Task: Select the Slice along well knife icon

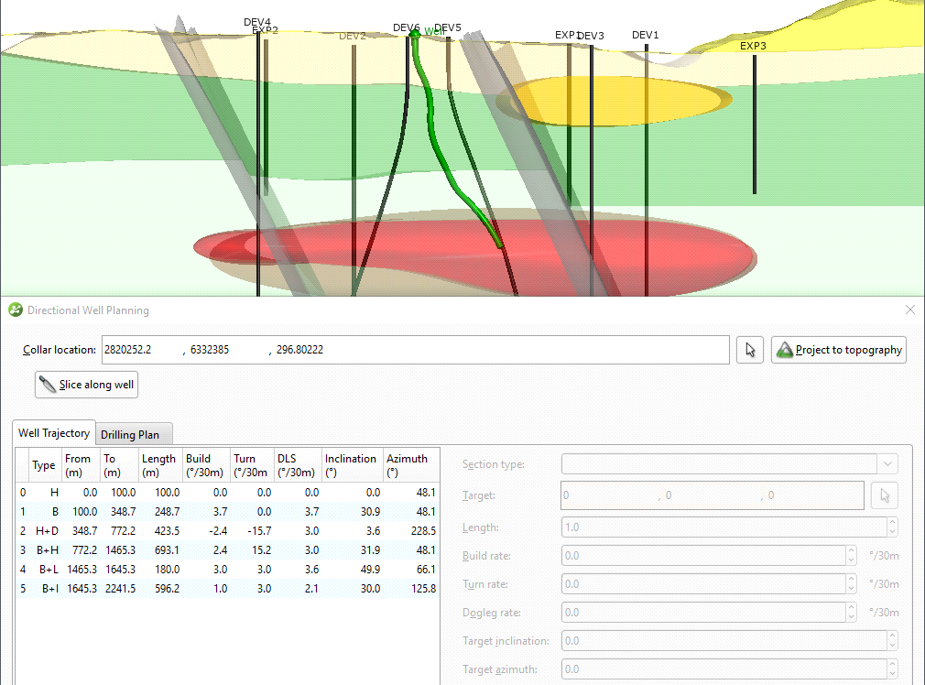Action: click(47, 384)
